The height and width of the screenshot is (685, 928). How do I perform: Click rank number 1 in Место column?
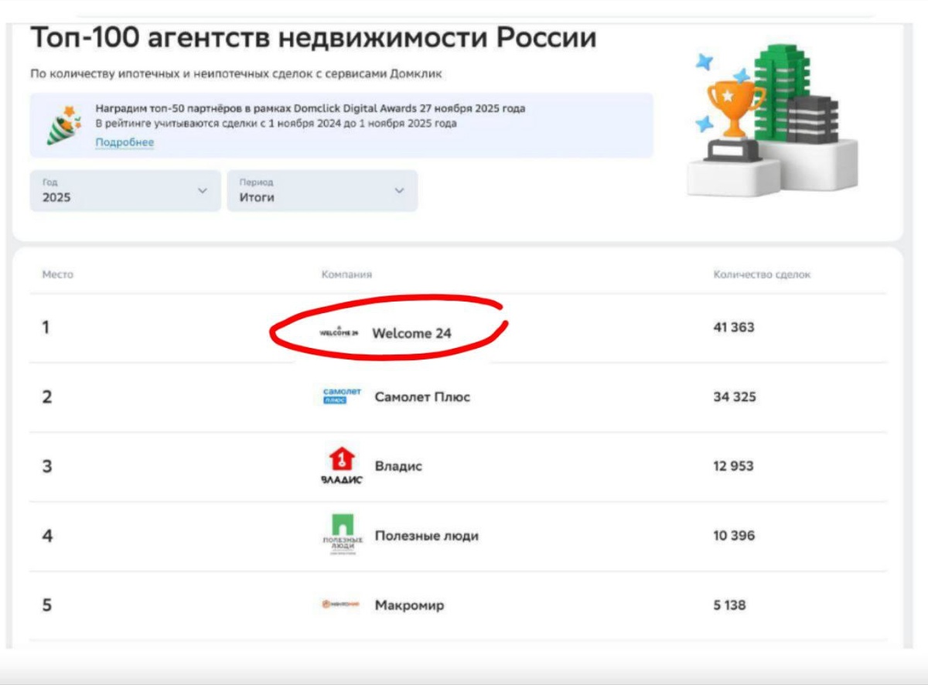pos(46,327)
